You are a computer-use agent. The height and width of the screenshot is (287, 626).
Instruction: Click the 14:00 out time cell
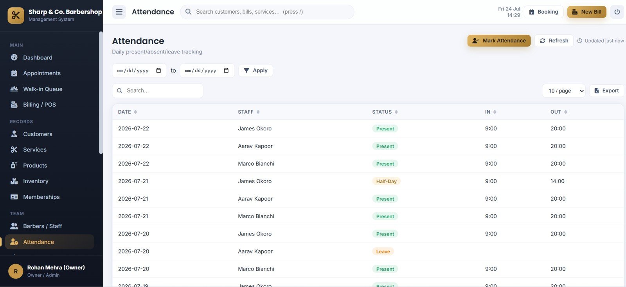coord(557,181)
